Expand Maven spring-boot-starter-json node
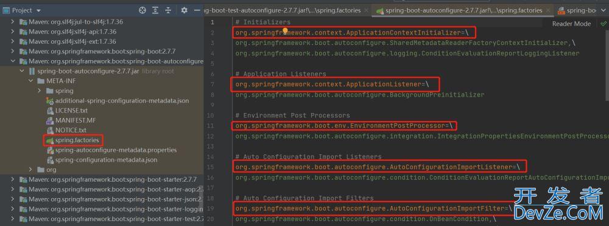The image size is (609, 226). (13, 199)
